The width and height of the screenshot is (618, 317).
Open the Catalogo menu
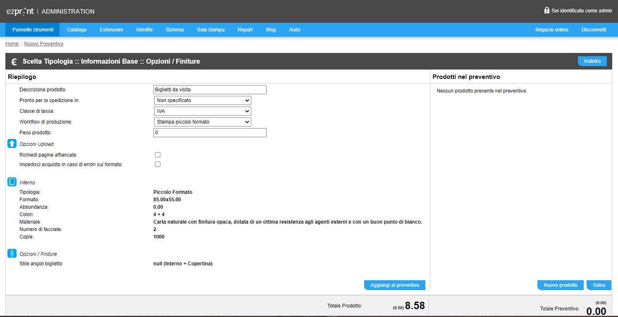click(77, 30)
